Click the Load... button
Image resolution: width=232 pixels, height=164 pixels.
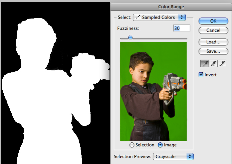pos(213,42)
